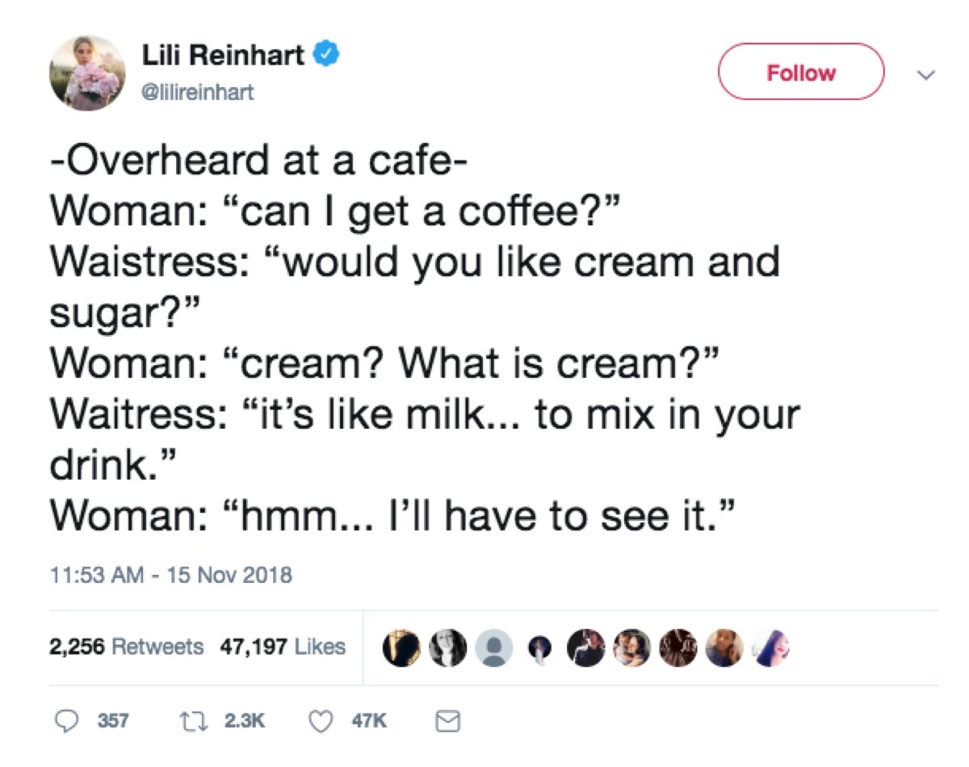969x767 pixels.
Task: Follow Lili Reinhart
Action: point(800,72)
